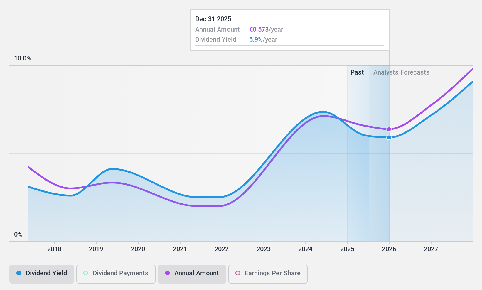Click the purple Annual Amount data point
The width and height of the screenshot is (482, 290).
coord(389,129)
